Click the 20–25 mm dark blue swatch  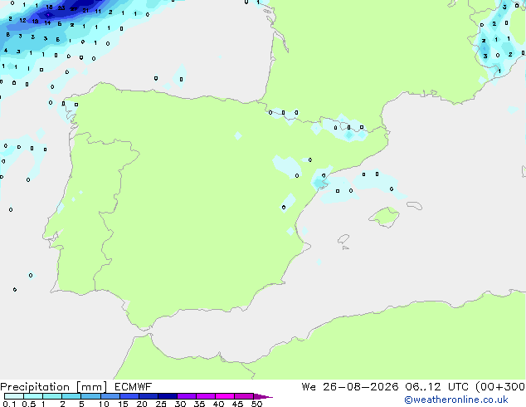148,396
